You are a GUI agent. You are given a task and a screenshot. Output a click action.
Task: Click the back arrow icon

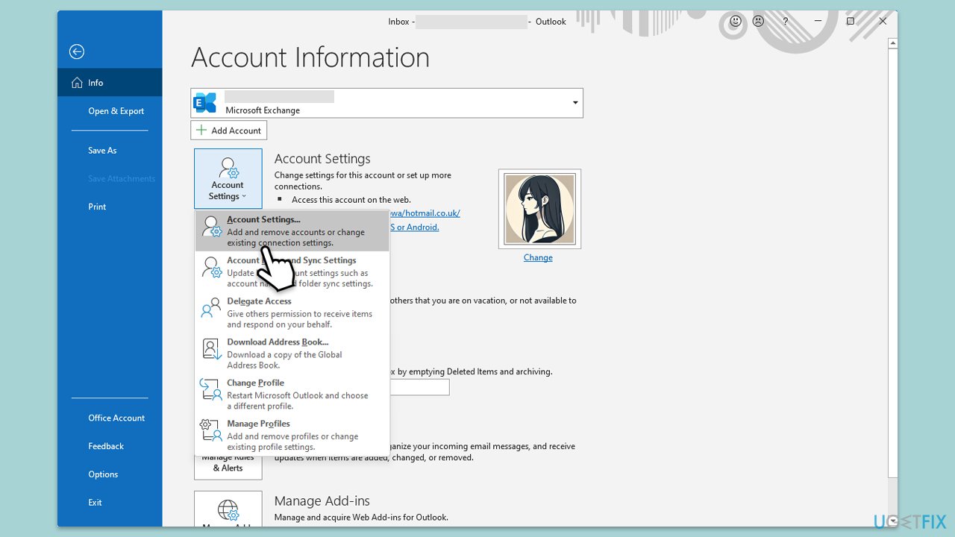coord(76,51)
